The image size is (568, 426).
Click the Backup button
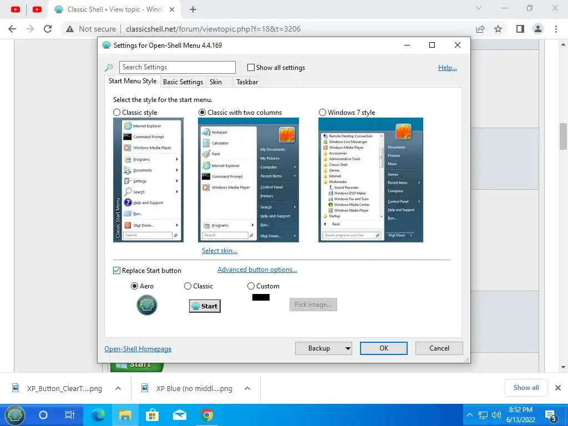click(319, 348)
